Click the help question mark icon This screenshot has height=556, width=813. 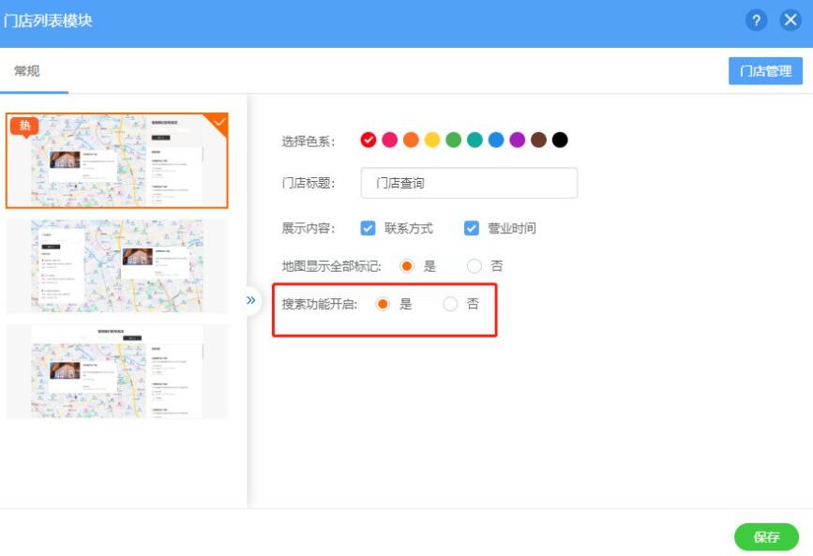tap(757, 21)
